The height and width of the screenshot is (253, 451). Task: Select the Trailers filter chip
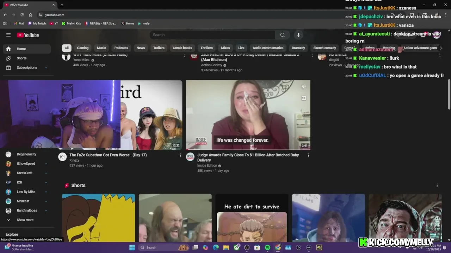[x=159, y=48]
